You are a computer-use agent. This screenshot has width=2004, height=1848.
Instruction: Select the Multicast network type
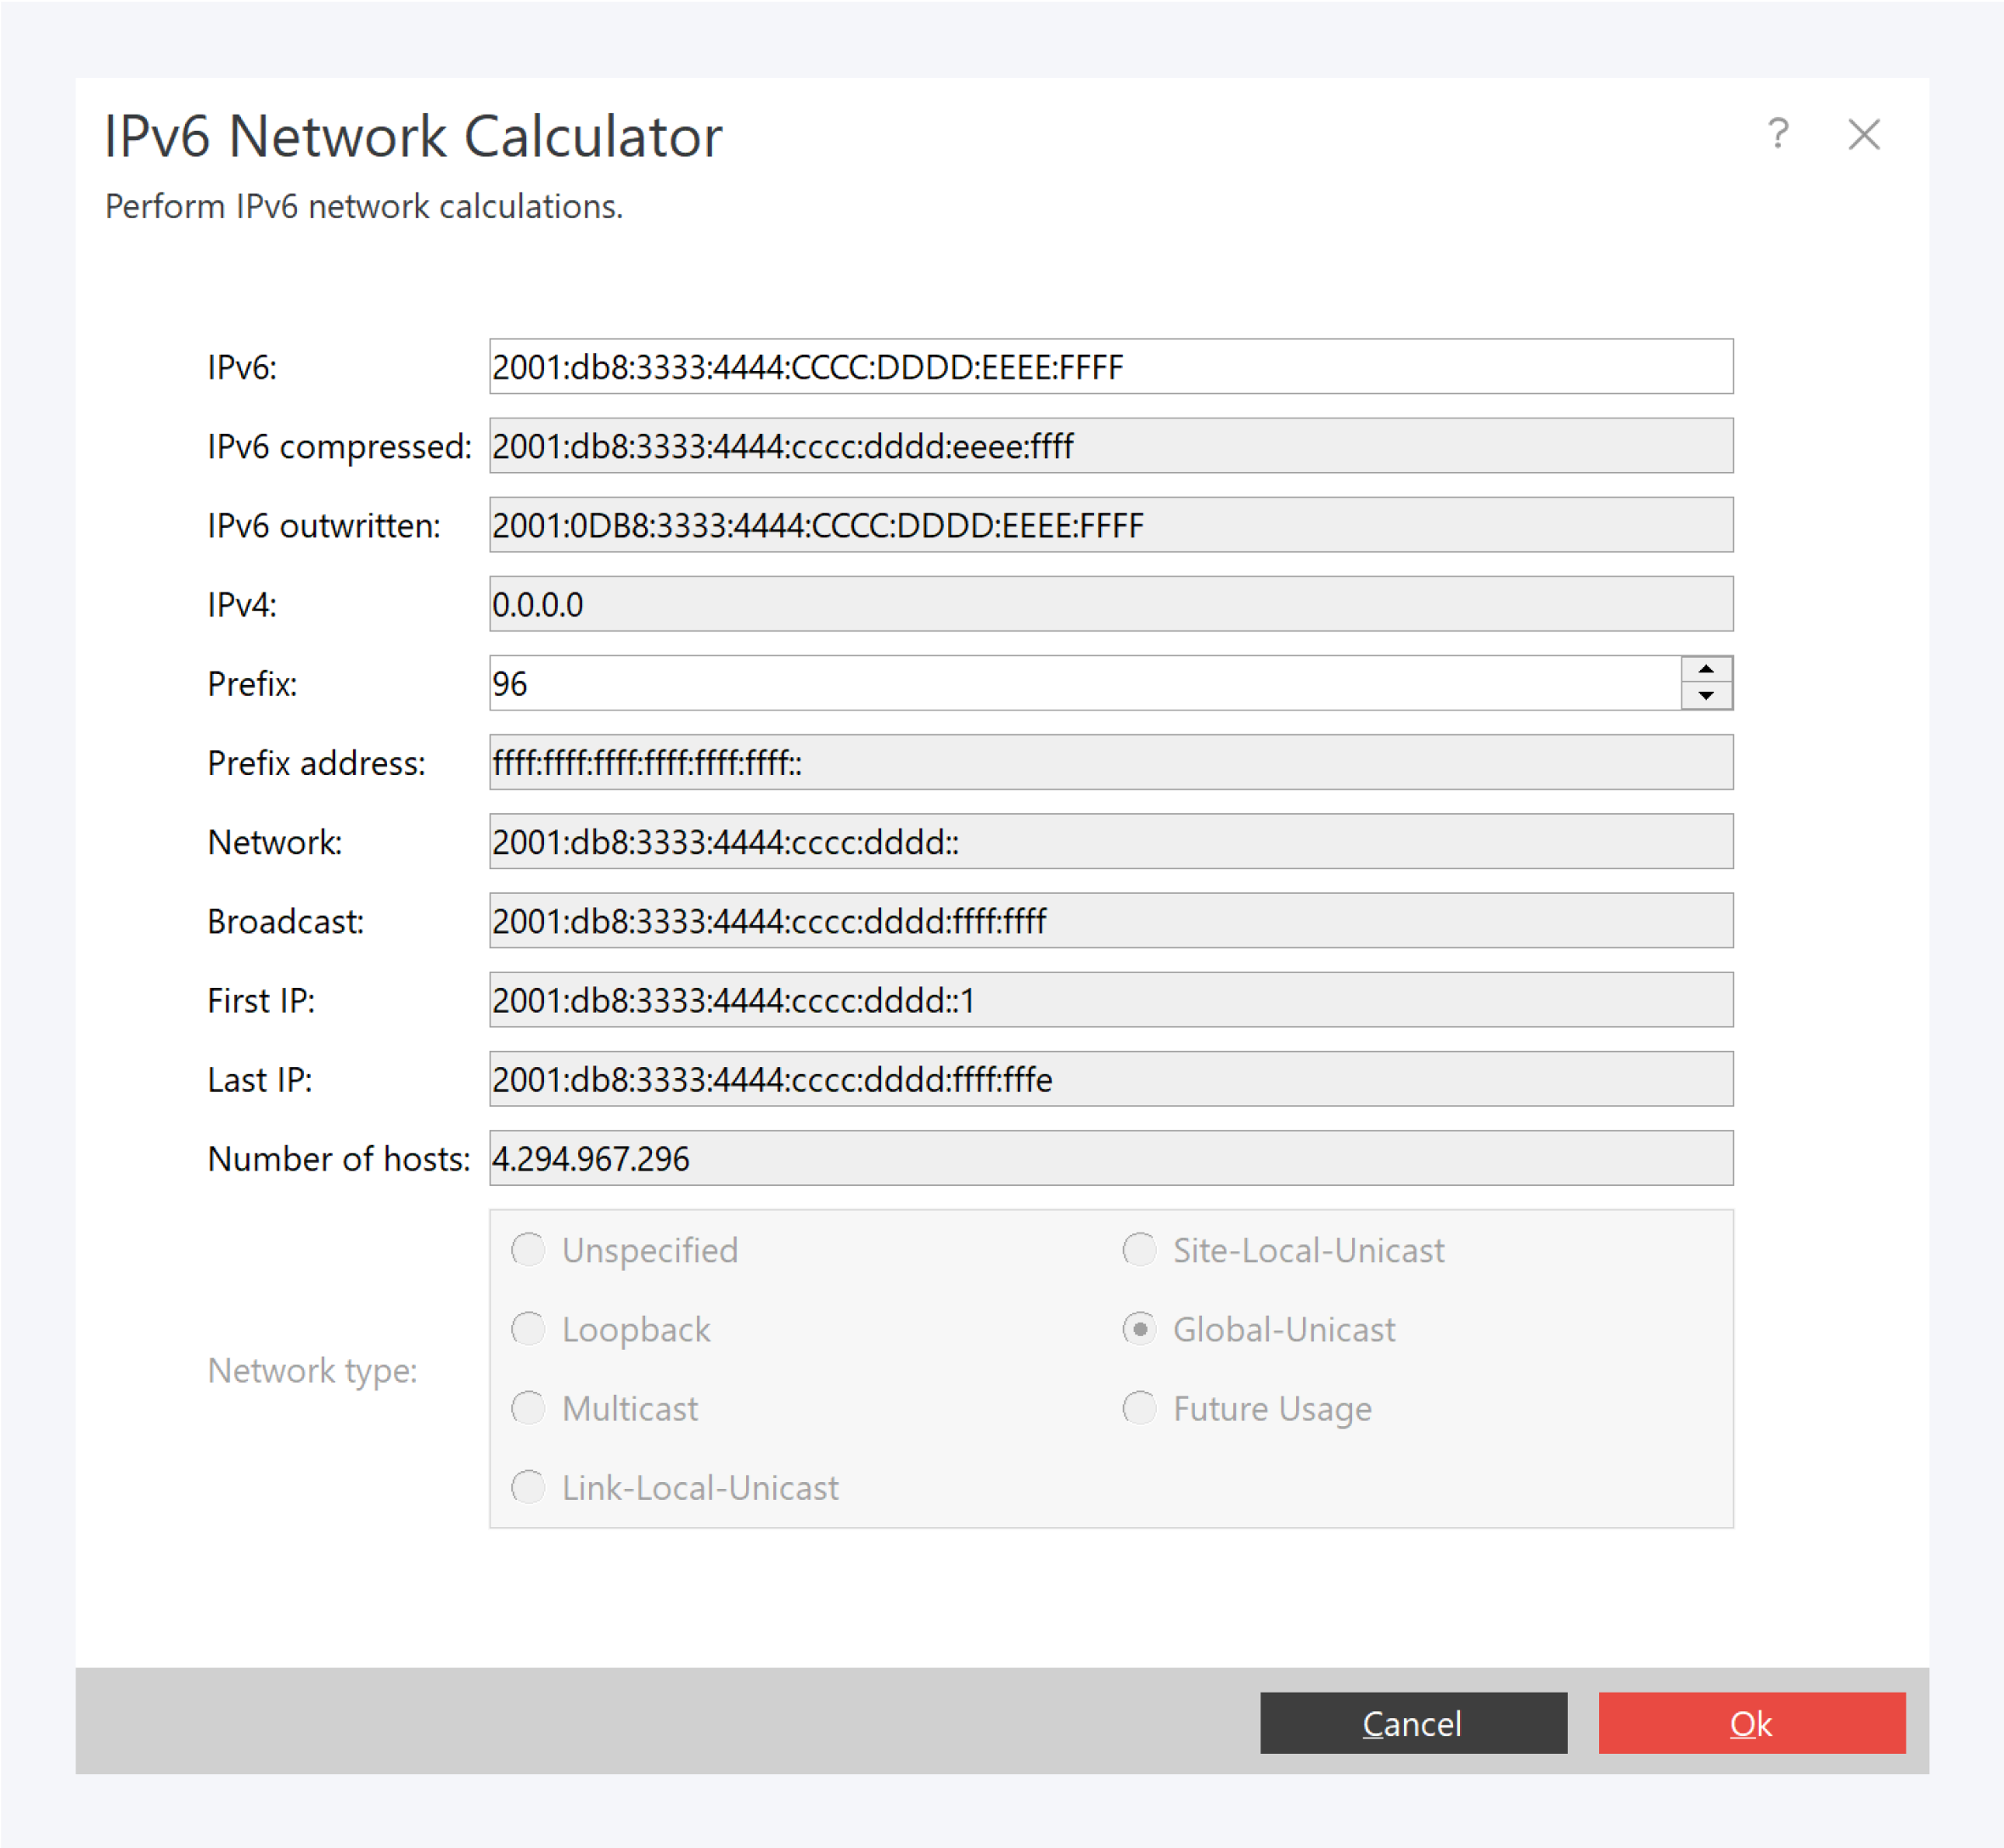coord(528,1408)
